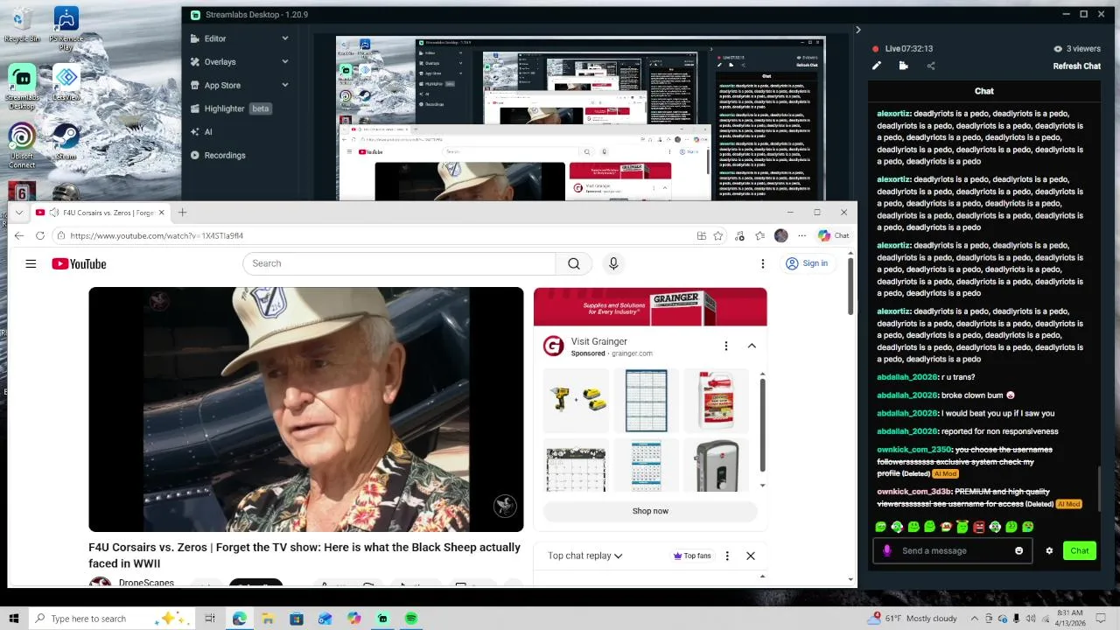Open Recordings in Streamlabs sidebar
Viewport: 1120px width, 630px height.
(x=219, y=155)
